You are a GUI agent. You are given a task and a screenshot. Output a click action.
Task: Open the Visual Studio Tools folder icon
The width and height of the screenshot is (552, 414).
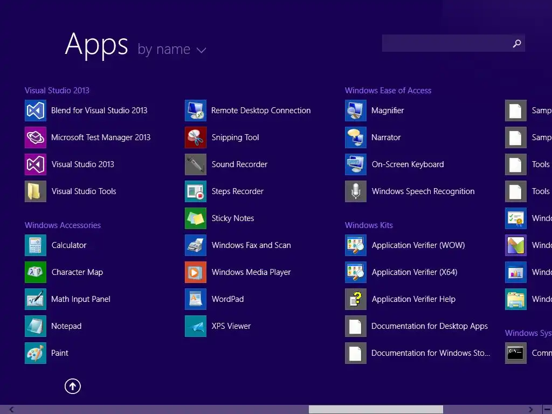click(x=35, y=191)
